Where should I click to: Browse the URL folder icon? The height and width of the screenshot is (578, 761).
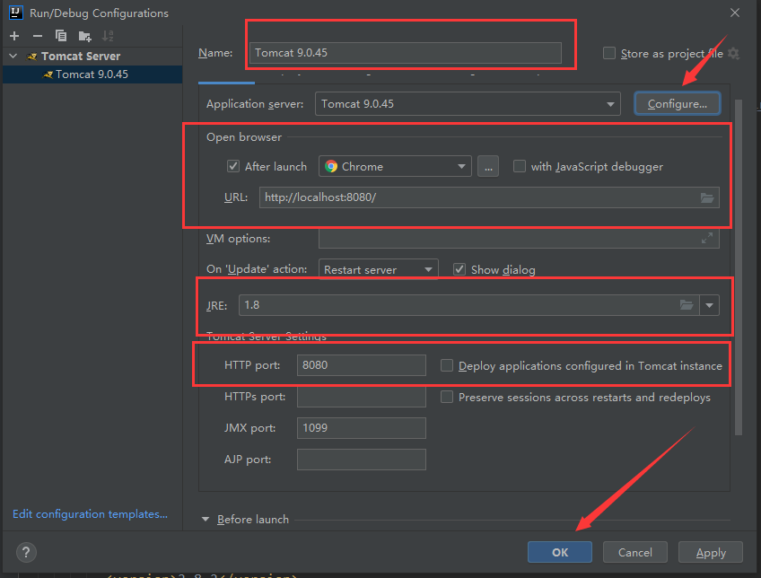click(707, 197)
